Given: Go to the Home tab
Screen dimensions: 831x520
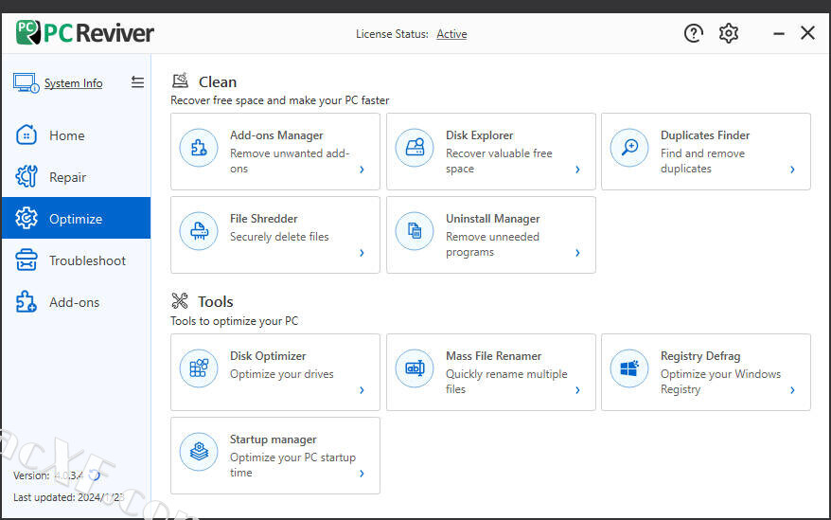Looking at the screenshot, I should tap(66, 135).
